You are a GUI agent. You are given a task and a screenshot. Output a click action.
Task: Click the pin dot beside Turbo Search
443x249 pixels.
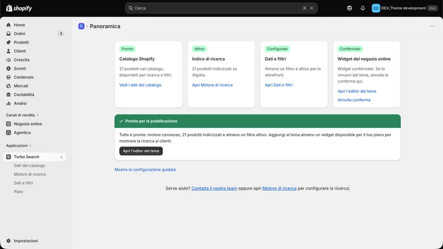61,157
